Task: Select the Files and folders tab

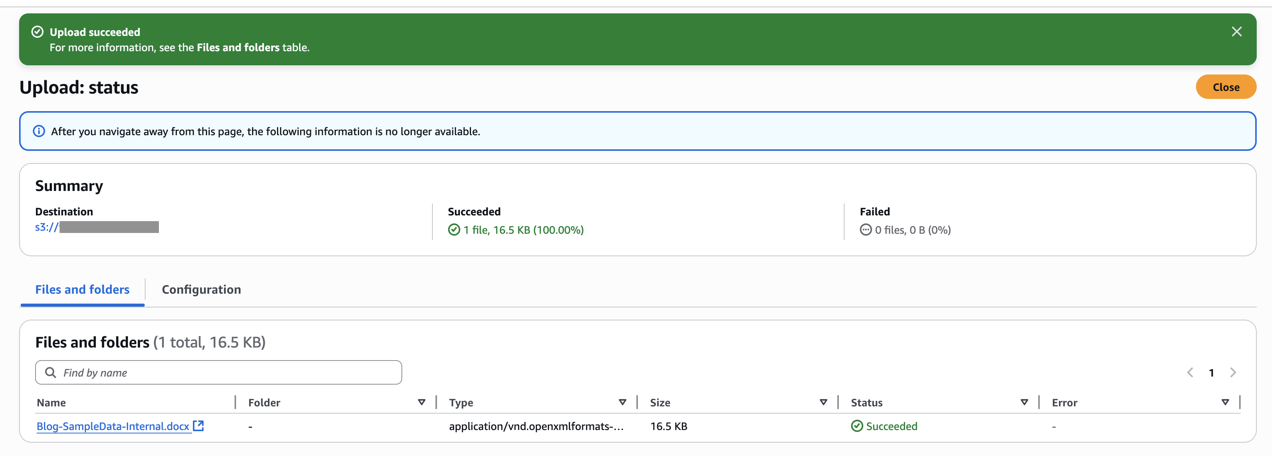Action: coord(83,290)
